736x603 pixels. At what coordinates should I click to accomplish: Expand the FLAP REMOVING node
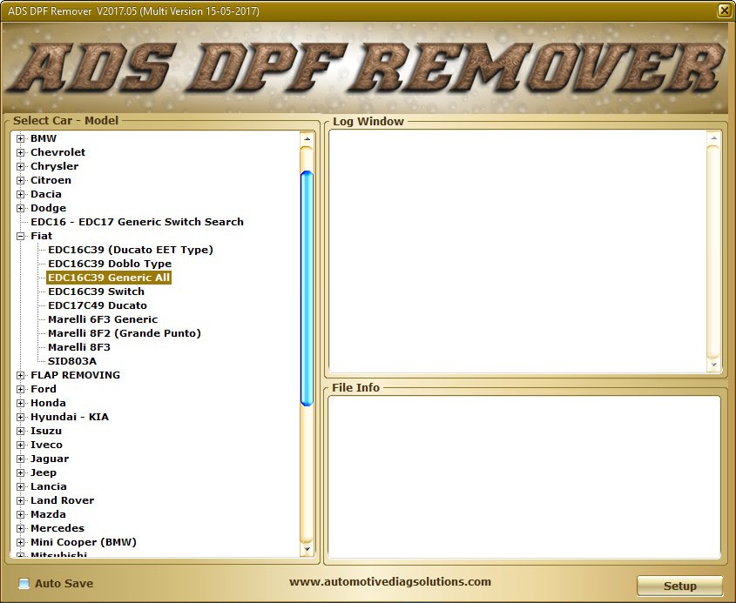pyautogui.click(x=20, y=375)
